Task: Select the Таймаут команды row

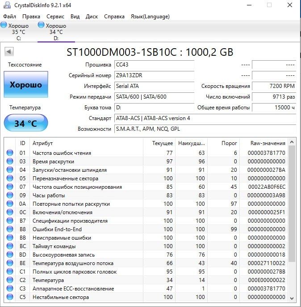Action: pyautogui.click(x=146, y=246)
